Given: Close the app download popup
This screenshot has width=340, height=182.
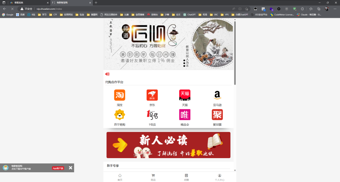Looking at the screenshot, I should point(71,168).
